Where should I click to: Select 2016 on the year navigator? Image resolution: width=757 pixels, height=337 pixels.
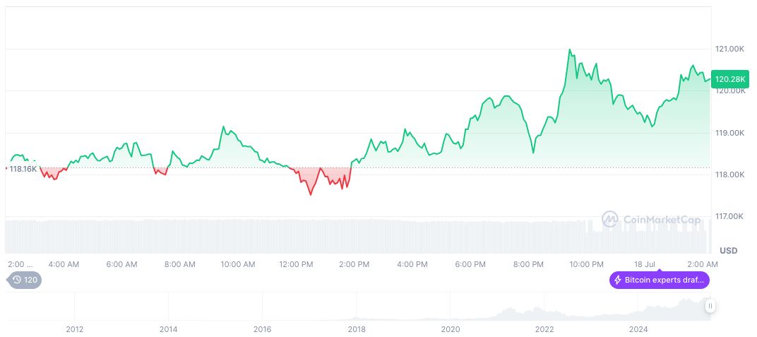262,329
